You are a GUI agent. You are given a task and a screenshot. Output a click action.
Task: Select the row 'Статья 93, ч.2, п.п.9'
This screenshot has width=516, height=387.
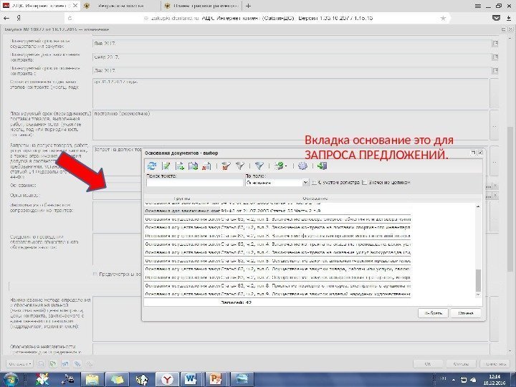click(x=278, y=294)
